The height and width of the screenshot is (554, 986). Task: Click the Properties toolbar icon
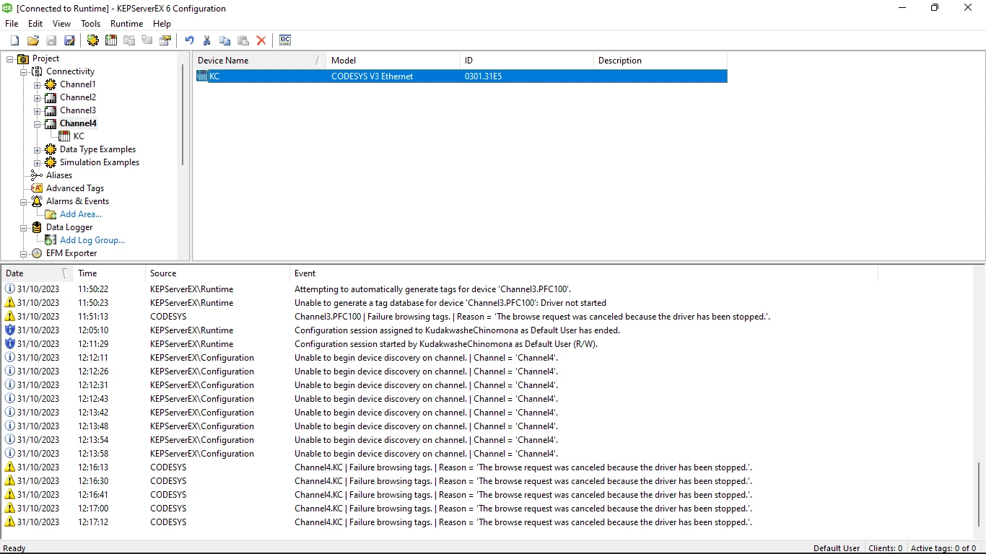[x=165, y=40]
